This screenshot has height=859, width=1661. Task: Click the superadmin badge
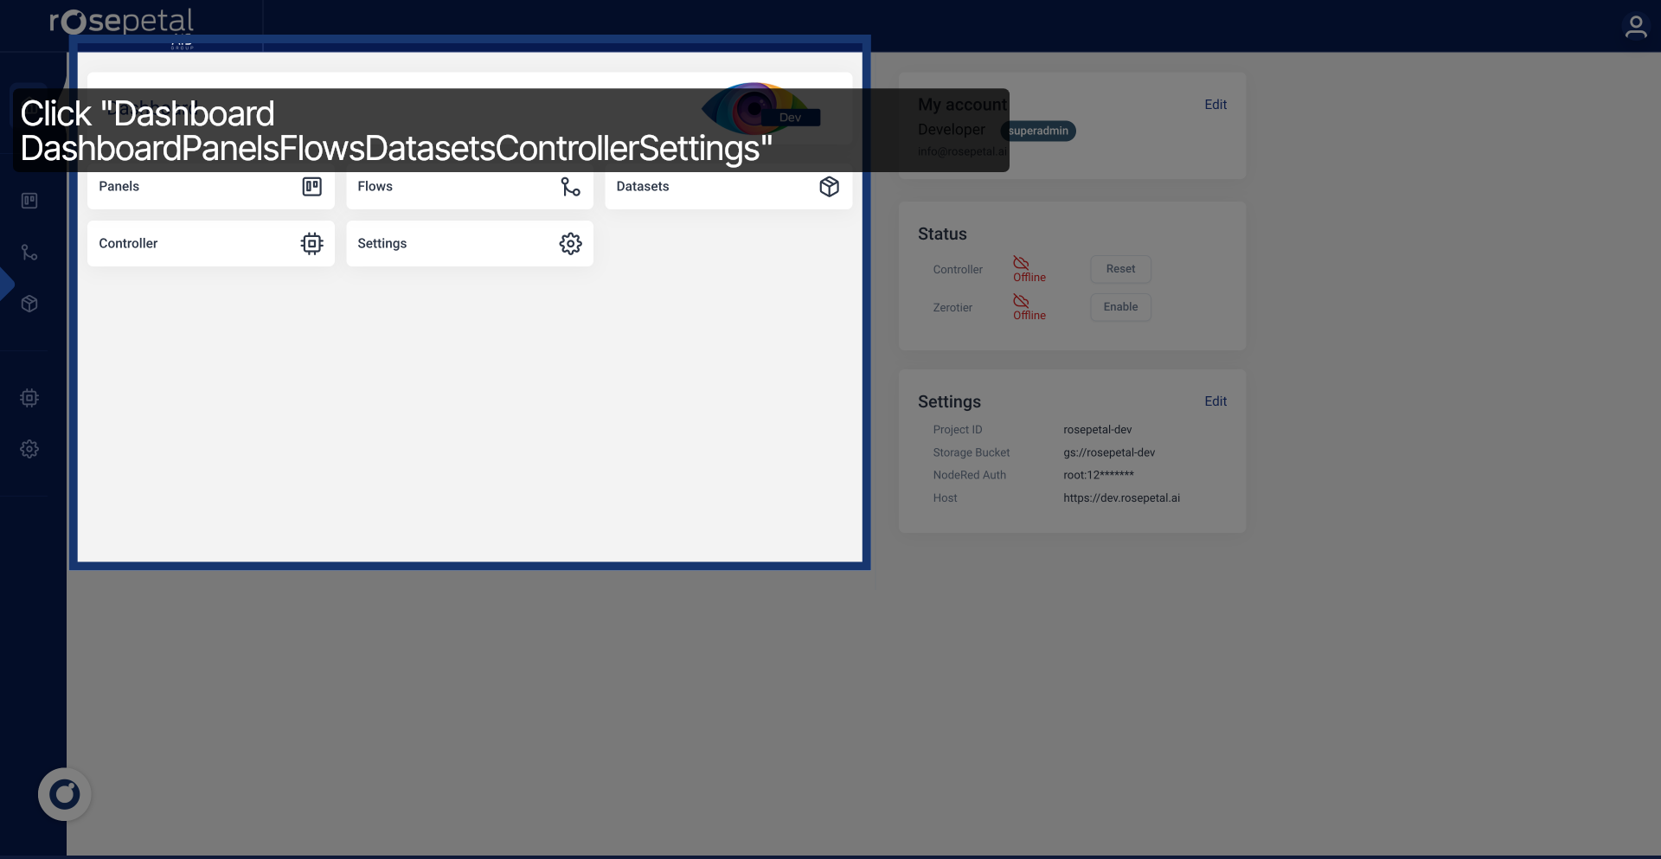[x=1038, y=131]
